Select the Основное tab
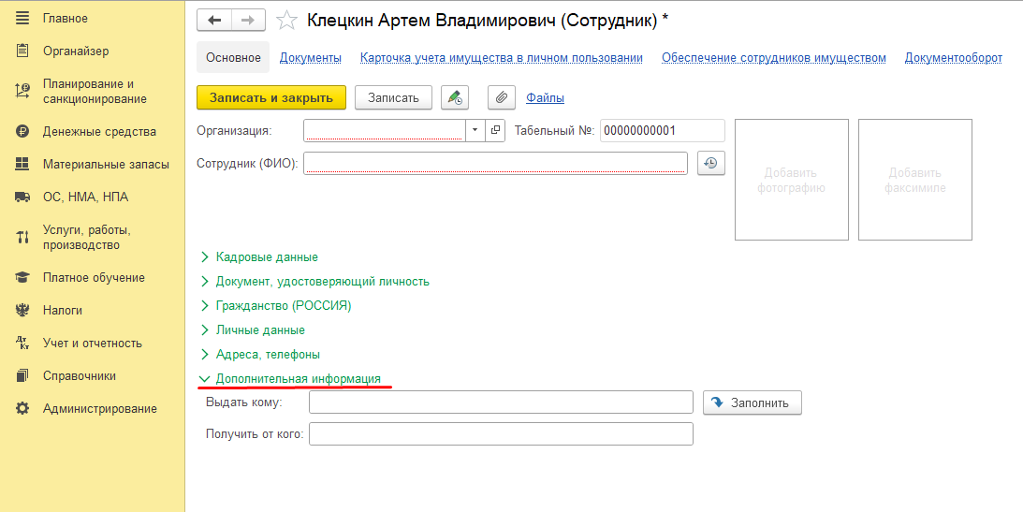This screenshot has height=512, width=1023. coord(233,57)
